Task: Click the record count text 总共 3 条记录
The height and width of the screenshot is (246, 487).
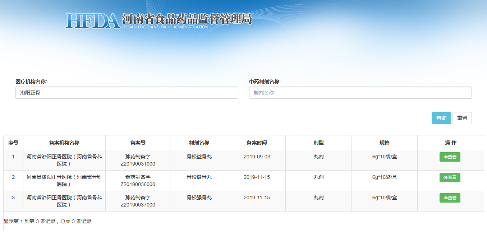Action: [x=76, y=221]
